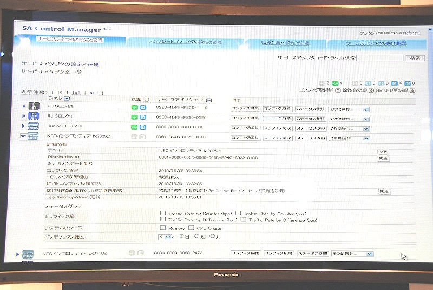Enable the CPU Usage checkbox
This screenshot has width=433, height=290.
(191, 228)
